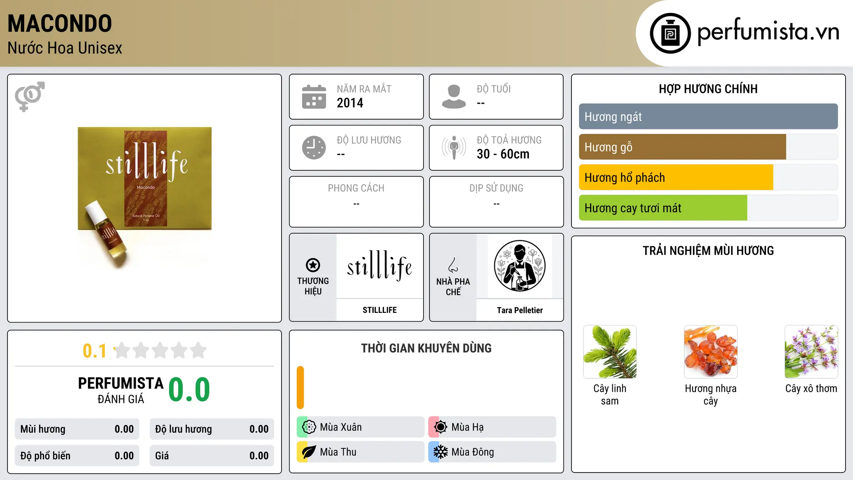The height and width of the screenshot is (480, 853).
Task: Click the TRẢI NGHIỆM MÙI HƯƠNG heading
Action: pos(708,250)
